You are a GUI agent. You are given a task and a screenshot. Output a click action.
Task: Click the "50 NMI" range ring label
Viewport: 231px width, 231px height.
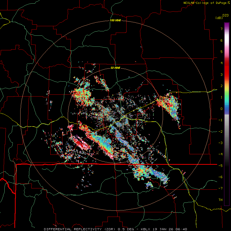(115, 68)
